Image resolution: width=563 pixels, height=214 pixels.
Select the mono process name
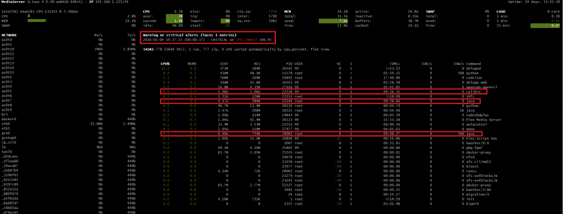point(470,129)
